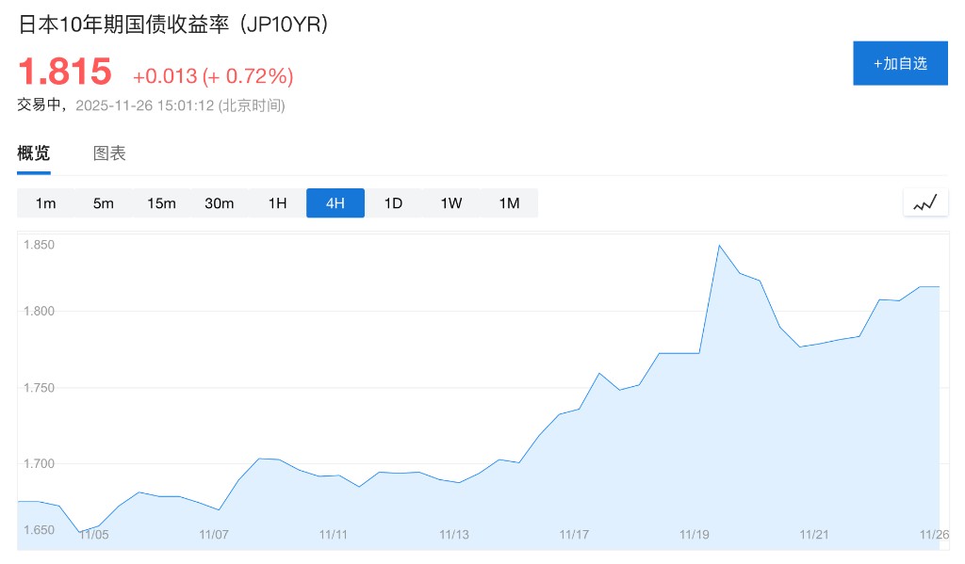This screenshot has height=564, width=965.
Task: Switch chart to 30m interval
Action: coord(219,203)
